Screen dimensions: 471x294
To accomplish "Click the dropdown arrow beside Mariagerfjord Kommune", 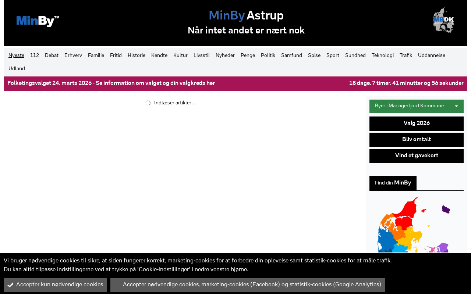I will click(456, 106).
